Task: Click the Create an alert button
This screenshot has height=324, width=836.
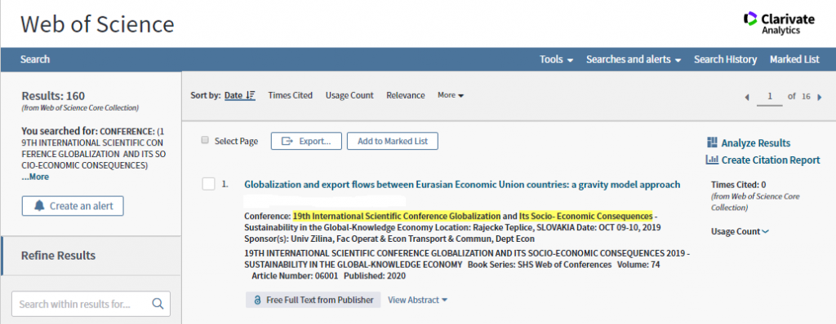Action: pyautogui.click(x=73, y=206)
